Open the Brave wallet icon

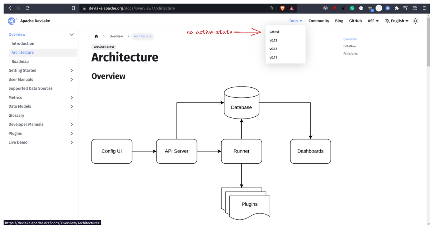pos(415,8)
